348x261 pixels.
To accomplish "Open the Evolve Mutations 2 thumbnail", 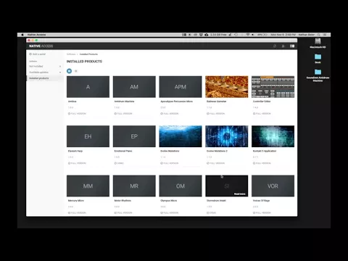I will tap(227, 136).
